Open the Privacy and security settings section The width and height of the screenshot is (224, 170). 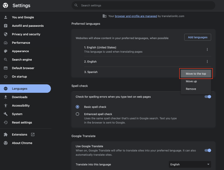click(x=26, y=34)
